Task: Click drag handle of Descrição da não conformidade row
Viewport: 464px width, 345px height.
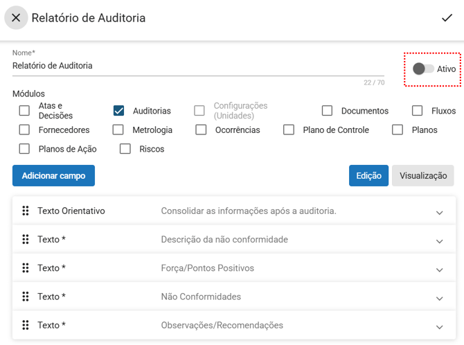Action: pos(26,240)
